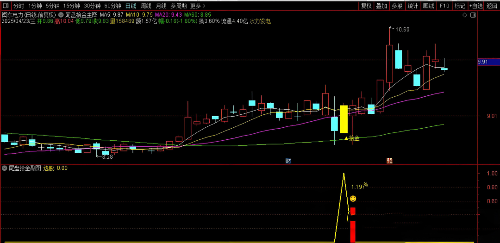This screenshot has height=243, width=500.
Task: Click the yellow highlighted candlestick bar
Action: (344, 119)
